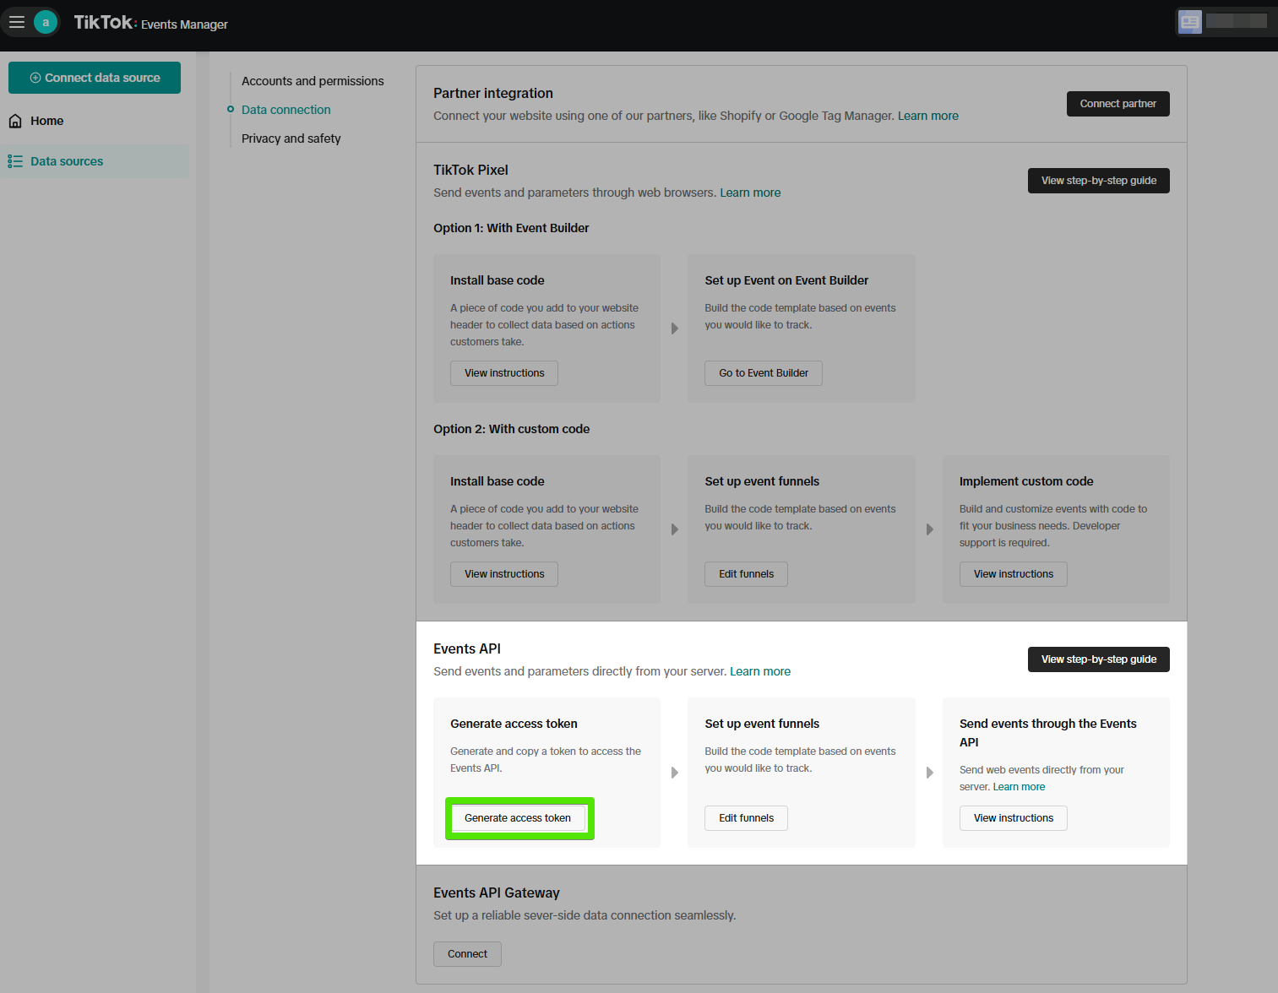Open Events API step-by-step guide

click(1098, 659)
